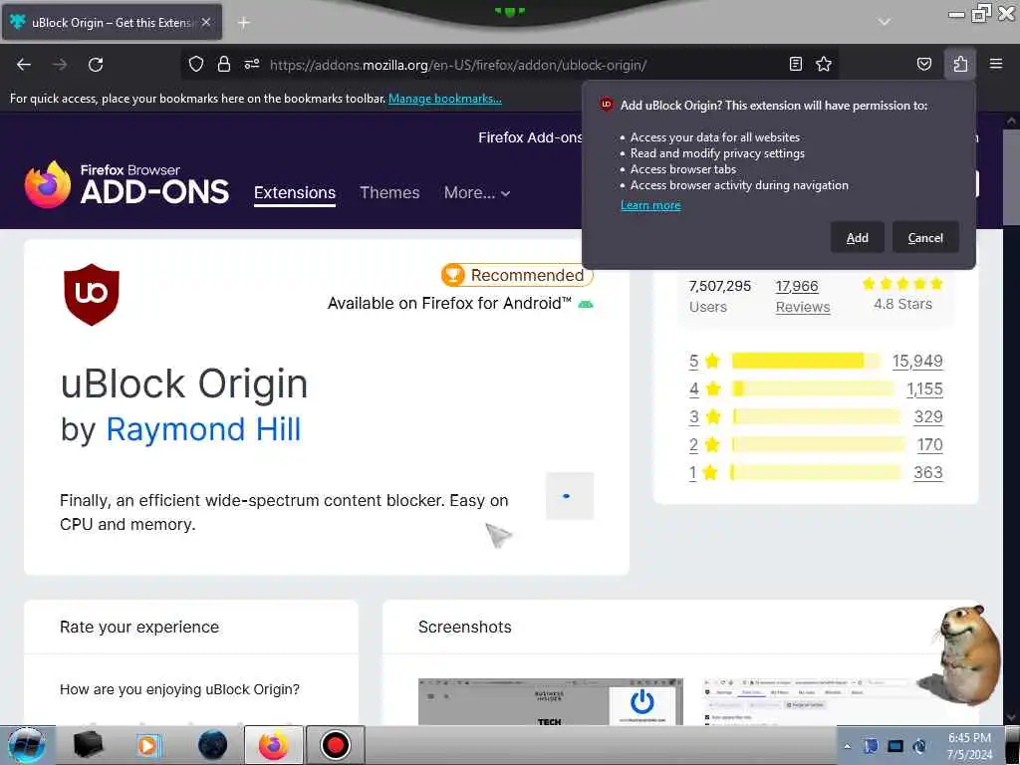Bookmark this page with the star icon
This screenshot has width=1020, height=765.
[x=824, y=64]
